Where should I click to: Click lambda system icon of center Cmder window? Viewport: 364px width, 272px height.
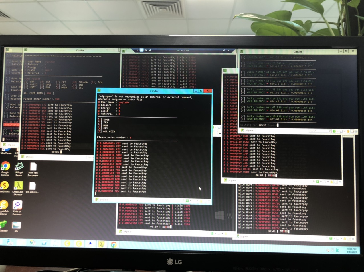(99, 90)
